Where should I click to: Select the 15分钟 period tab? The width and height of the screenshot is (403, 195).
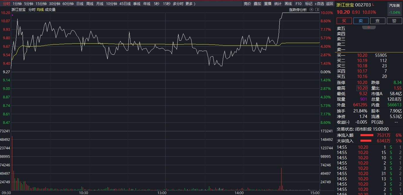click(x=41, y=4)
